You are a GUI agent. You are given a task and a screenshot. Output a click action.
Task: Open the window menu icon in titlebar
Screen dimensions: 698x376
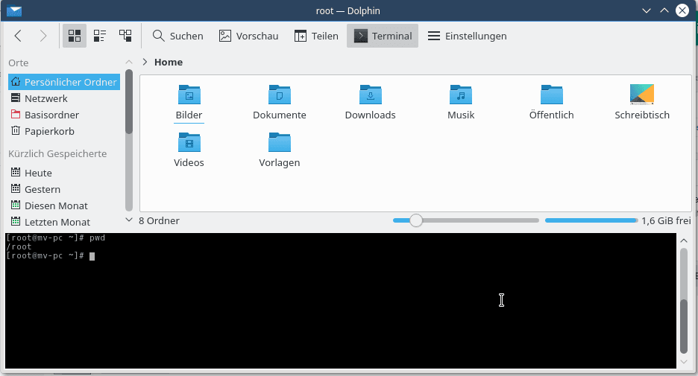14,10
